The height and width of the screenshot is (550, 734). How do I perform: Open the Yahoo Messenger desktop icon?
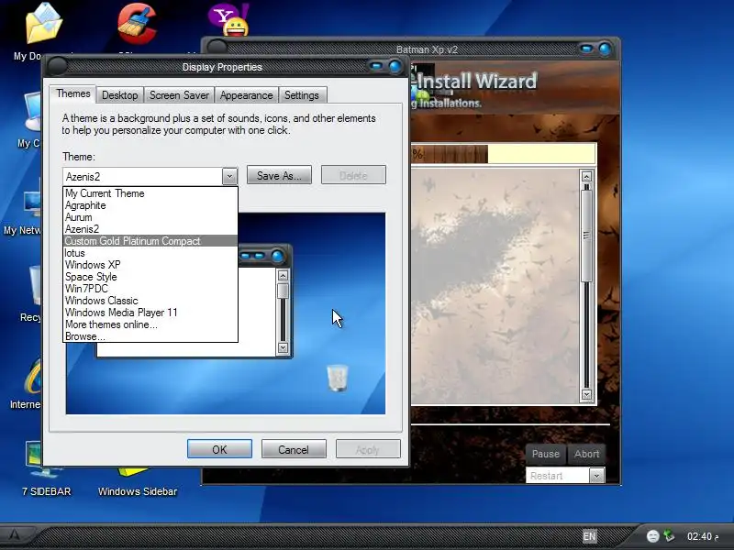coord(228,20)
